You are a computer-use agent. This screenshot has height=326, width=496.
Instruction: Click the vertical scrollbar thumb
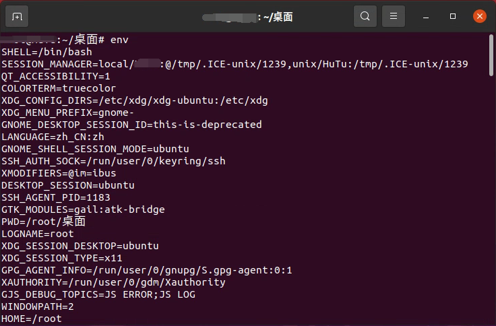(491, 57)
